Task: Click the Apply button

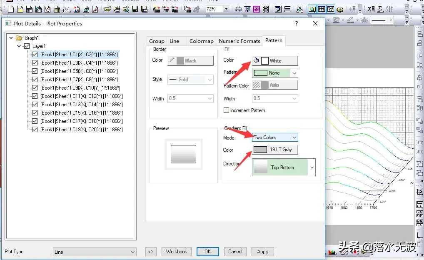Action: coord(263,252)
